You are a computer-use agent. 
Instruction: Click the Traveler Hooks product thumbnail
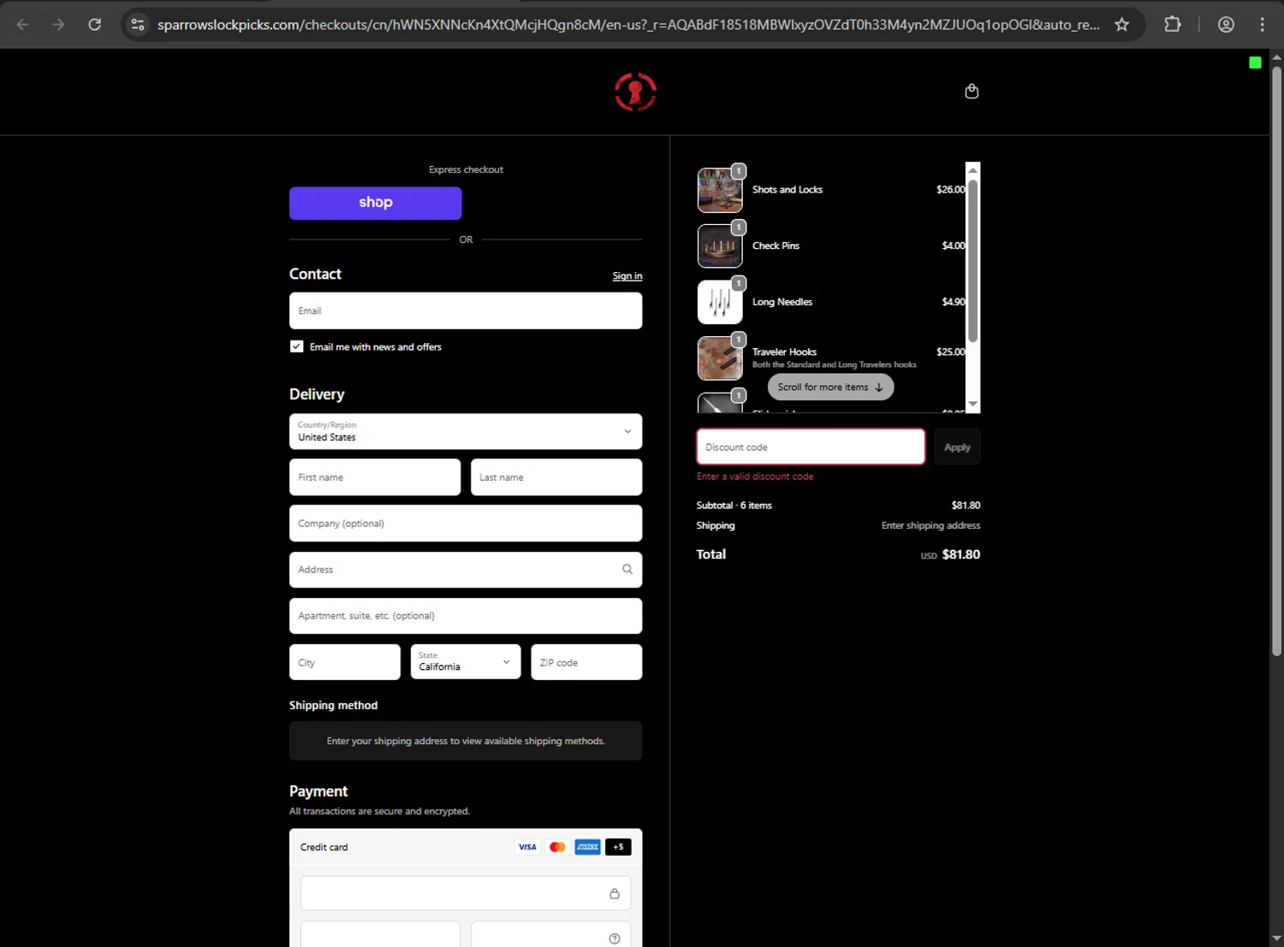[720, 358]
